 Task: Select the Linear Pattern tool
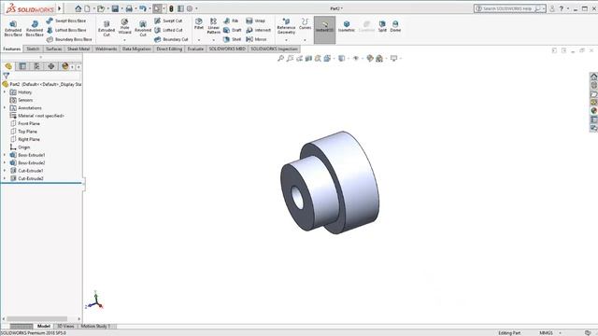pos(214,26)
